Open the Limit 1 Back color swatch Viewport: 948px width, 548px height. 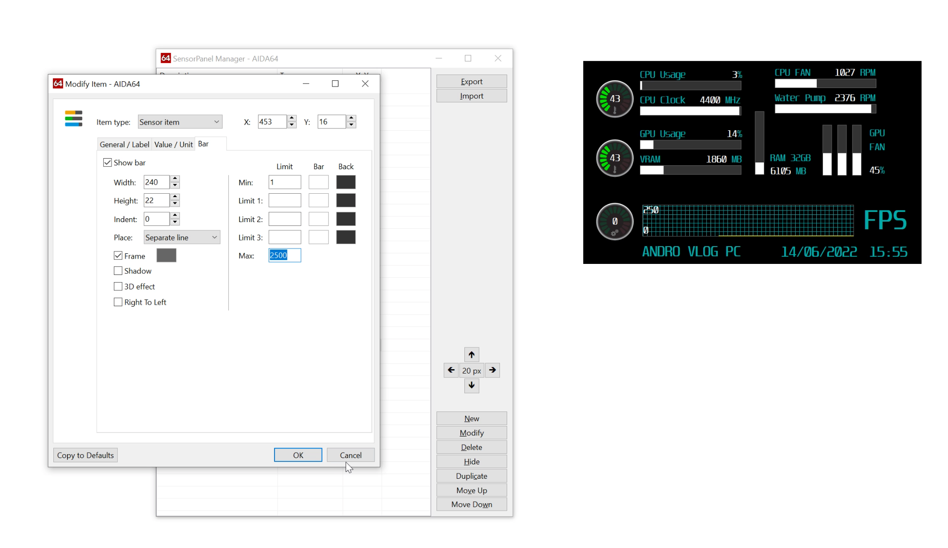click(x=346, y=200)
